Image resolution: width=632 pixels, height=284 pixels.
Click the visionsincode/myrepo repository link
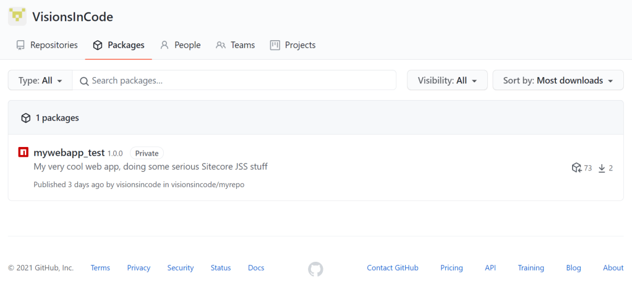pyautogui.click(x=207, y=185)
